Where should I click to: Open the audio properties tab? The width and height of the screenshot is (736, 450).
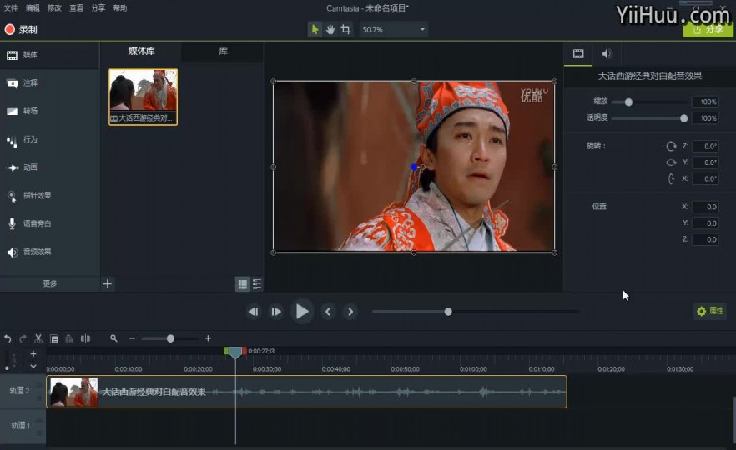607,54
